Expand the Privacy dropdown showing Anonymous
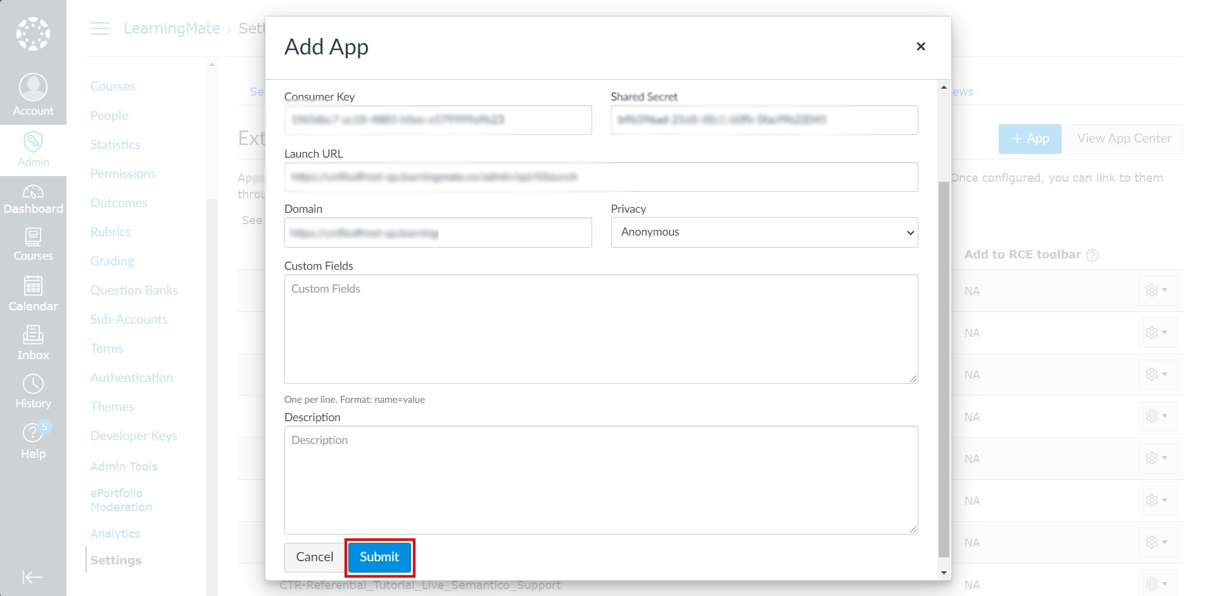 pos(764,232)
